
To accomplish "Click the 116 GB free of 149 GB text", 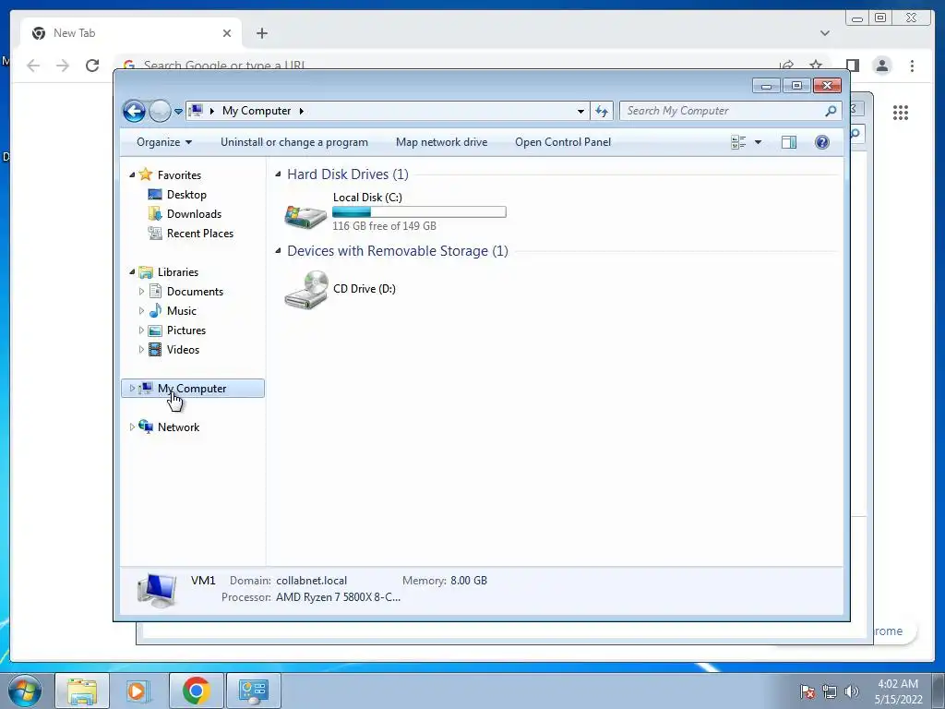I will click(x=385, y=226).
